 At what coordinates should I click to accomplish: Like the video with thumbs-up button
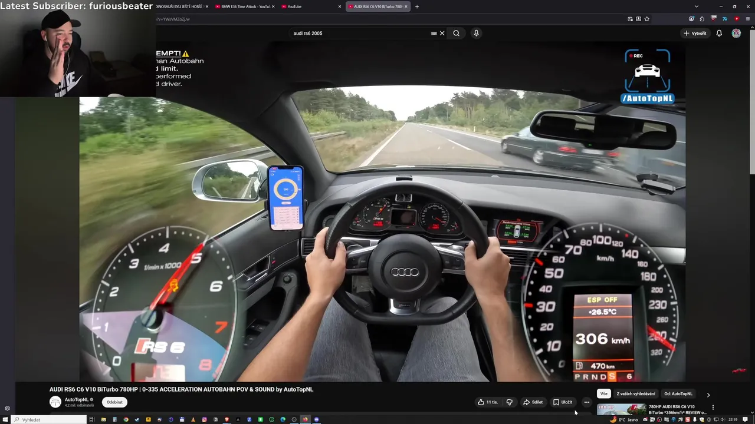[x=487, y=402]
